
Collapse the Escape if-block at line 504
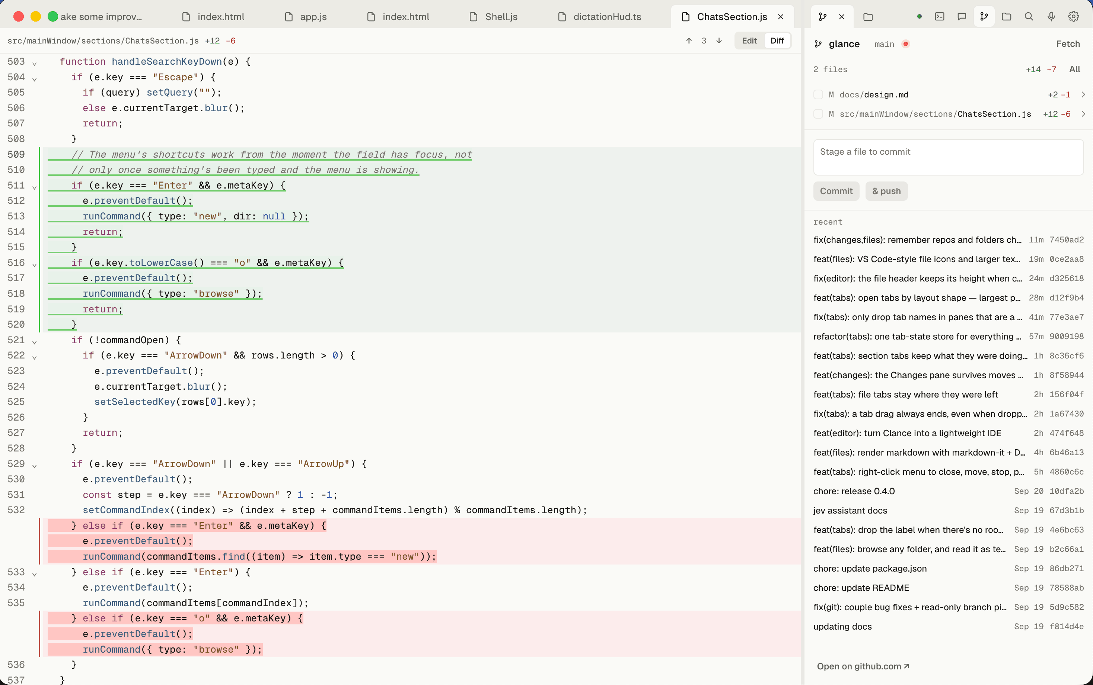(x=35, y=79)
